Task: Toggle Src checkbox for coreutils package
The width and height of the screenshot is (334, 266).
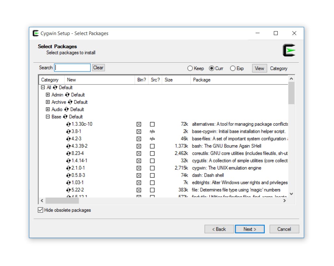Action: (x=152, y=153)
